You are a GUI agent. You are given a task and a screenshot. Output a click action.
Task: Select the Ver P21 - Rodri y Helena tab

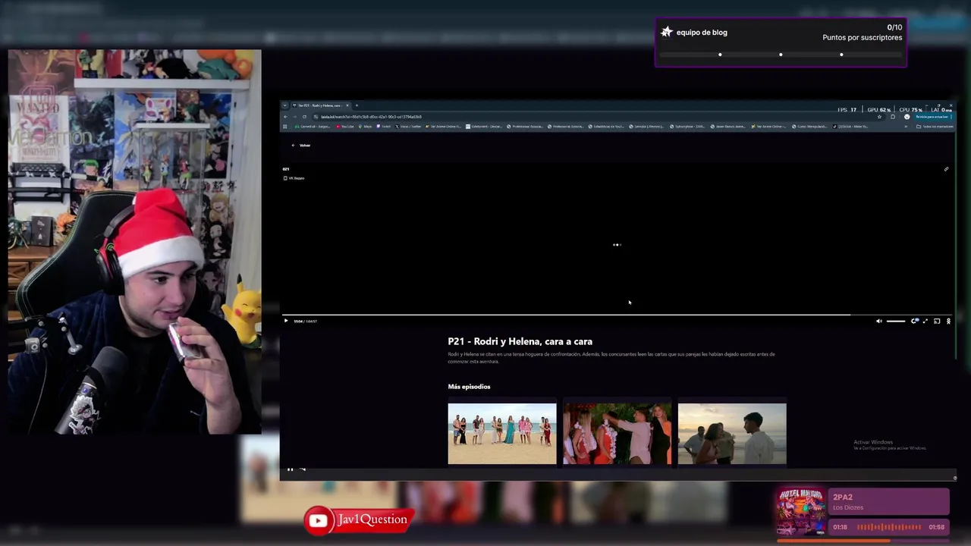pyautogui.click(x=321, y=105)
